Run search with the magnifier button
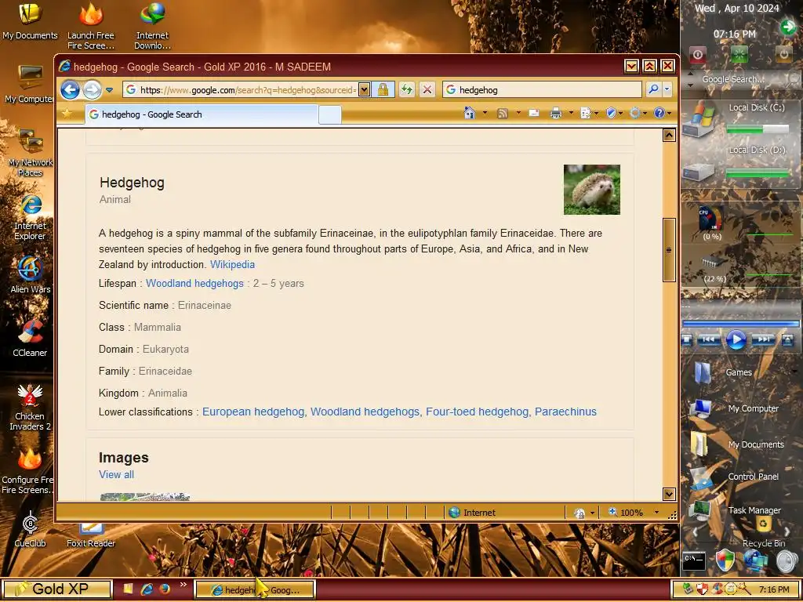Screen dimensions: 803x602 (653, 89)
